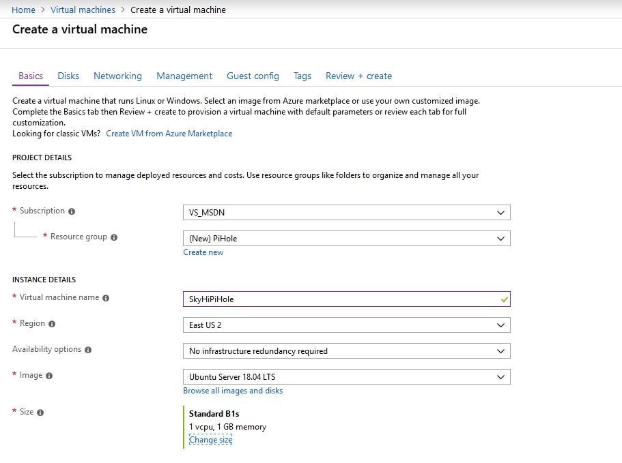Image resolution: width=622 pixels, height=463 pixels.
Task: Navigate to Home in breadcrumb
Action: [24, 10]
